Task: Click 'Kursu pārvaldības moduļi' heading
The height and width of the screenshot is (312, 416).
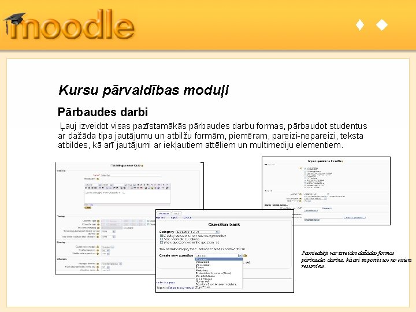Action: tap(143, 90)
